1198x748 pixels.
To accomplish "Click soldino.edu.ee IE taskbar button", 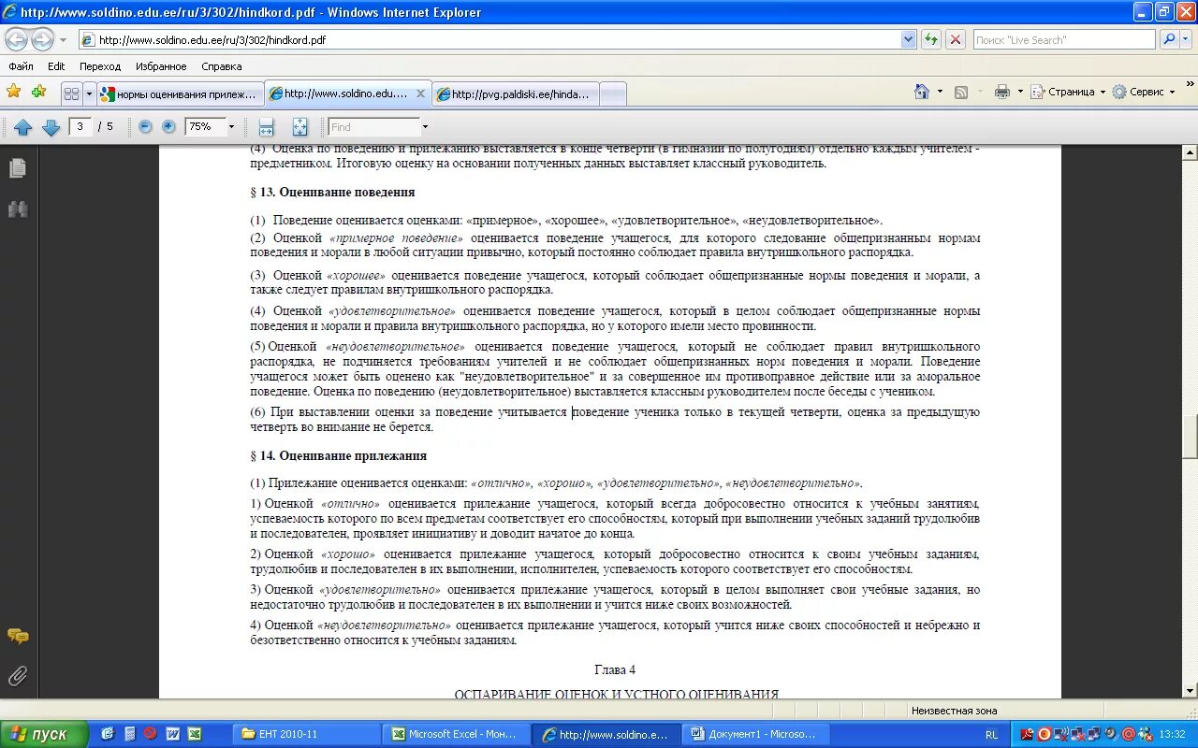I will 606,734.
